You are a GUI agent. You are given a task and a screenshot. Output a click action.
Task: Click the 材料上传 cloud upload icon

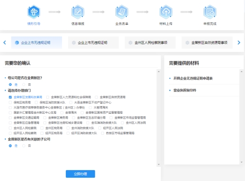click(x=166, y=12)
